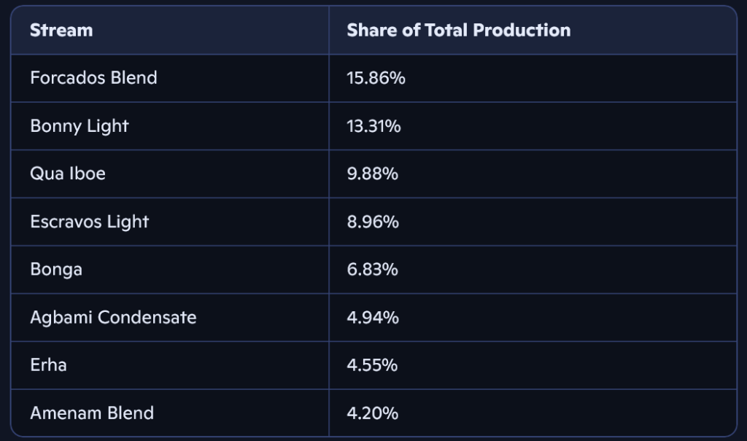Select the Qua Iboe stream name
This screenshot has height=441, width=747.
point(68,174)
